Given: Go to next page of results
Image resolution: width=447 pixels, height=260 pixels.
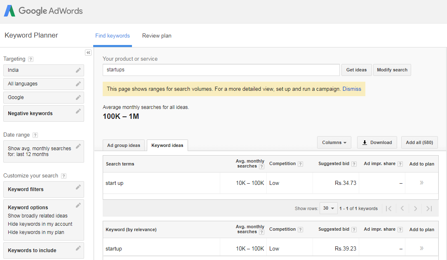Looking at the screenshot, I should coord(415,209).
